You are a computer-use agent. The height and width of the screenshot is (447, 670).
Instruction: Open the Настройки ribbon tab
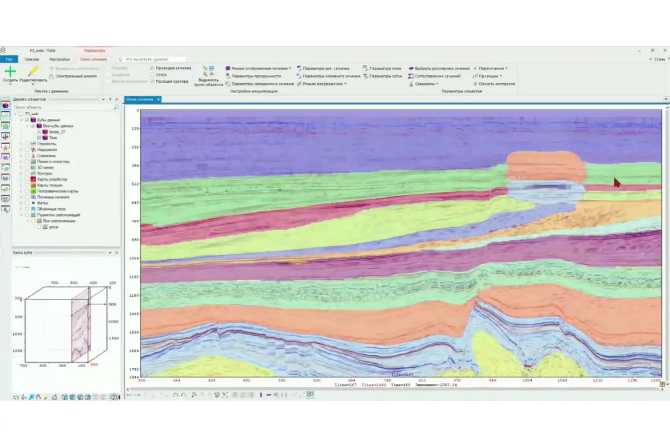(x=59, y=59)
